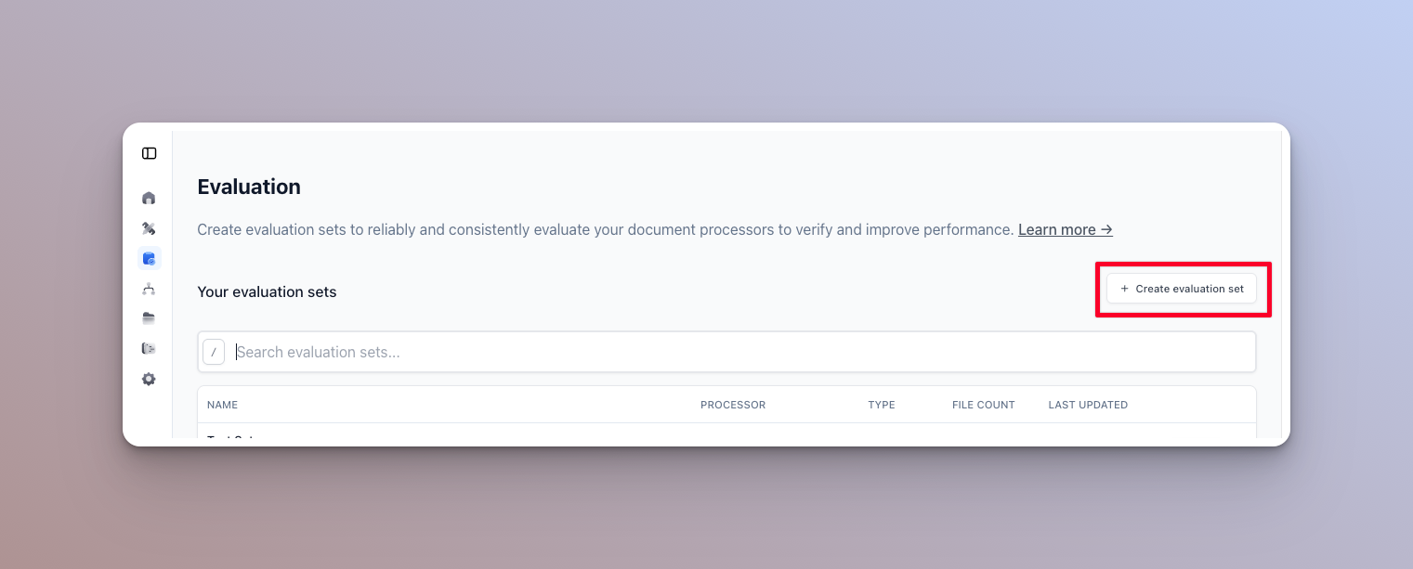Image resolution: width=1413 pixels, height=569 pixels.
Task: Click the slash shortcut badge in search
Action: click(214, 352)
